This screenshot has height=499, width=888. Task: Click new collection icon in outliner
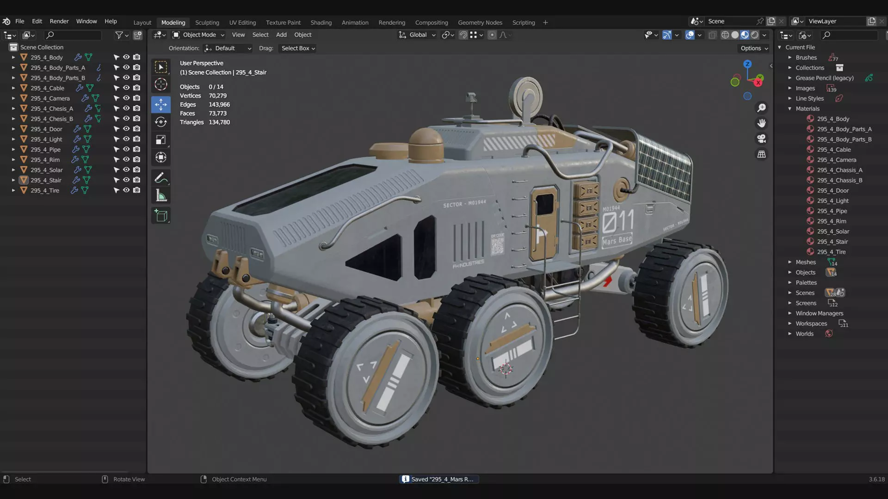[x=137, y=35]
